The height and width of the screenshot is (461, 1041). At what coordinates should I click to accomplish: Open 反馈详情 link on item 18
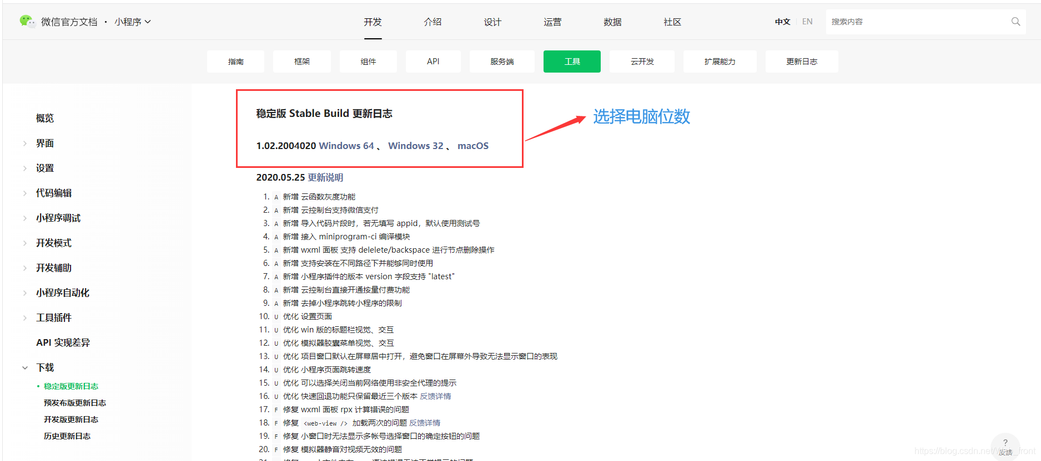coord(425,423)
